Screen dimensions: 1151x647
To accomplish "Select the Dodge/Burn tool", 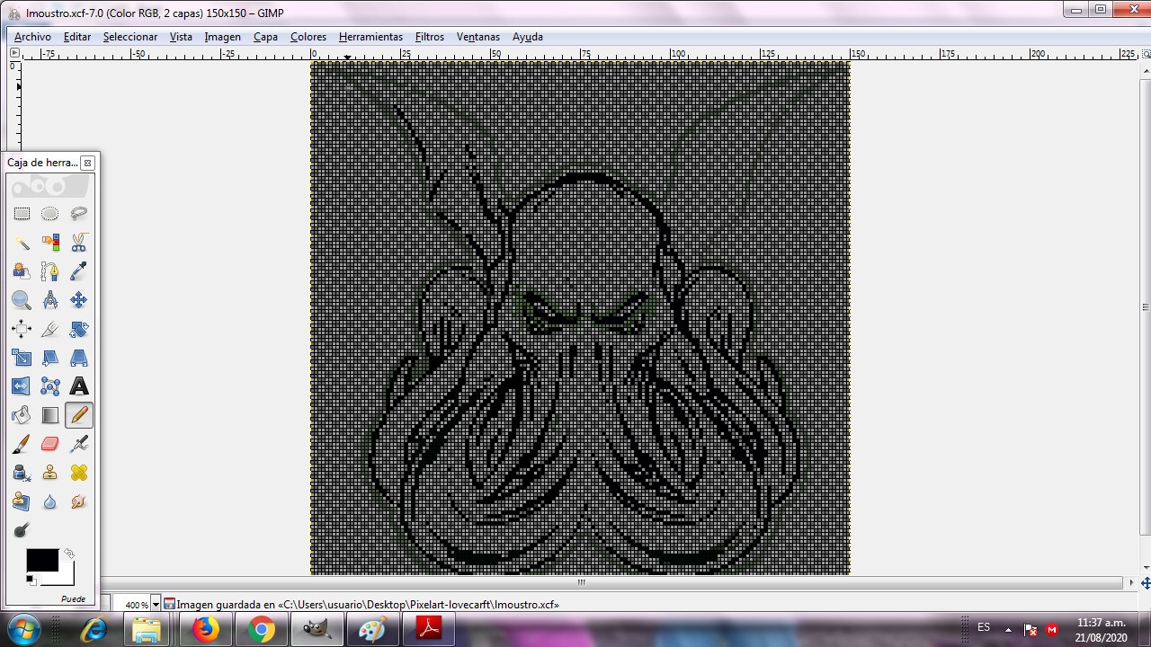I will 22,530.
